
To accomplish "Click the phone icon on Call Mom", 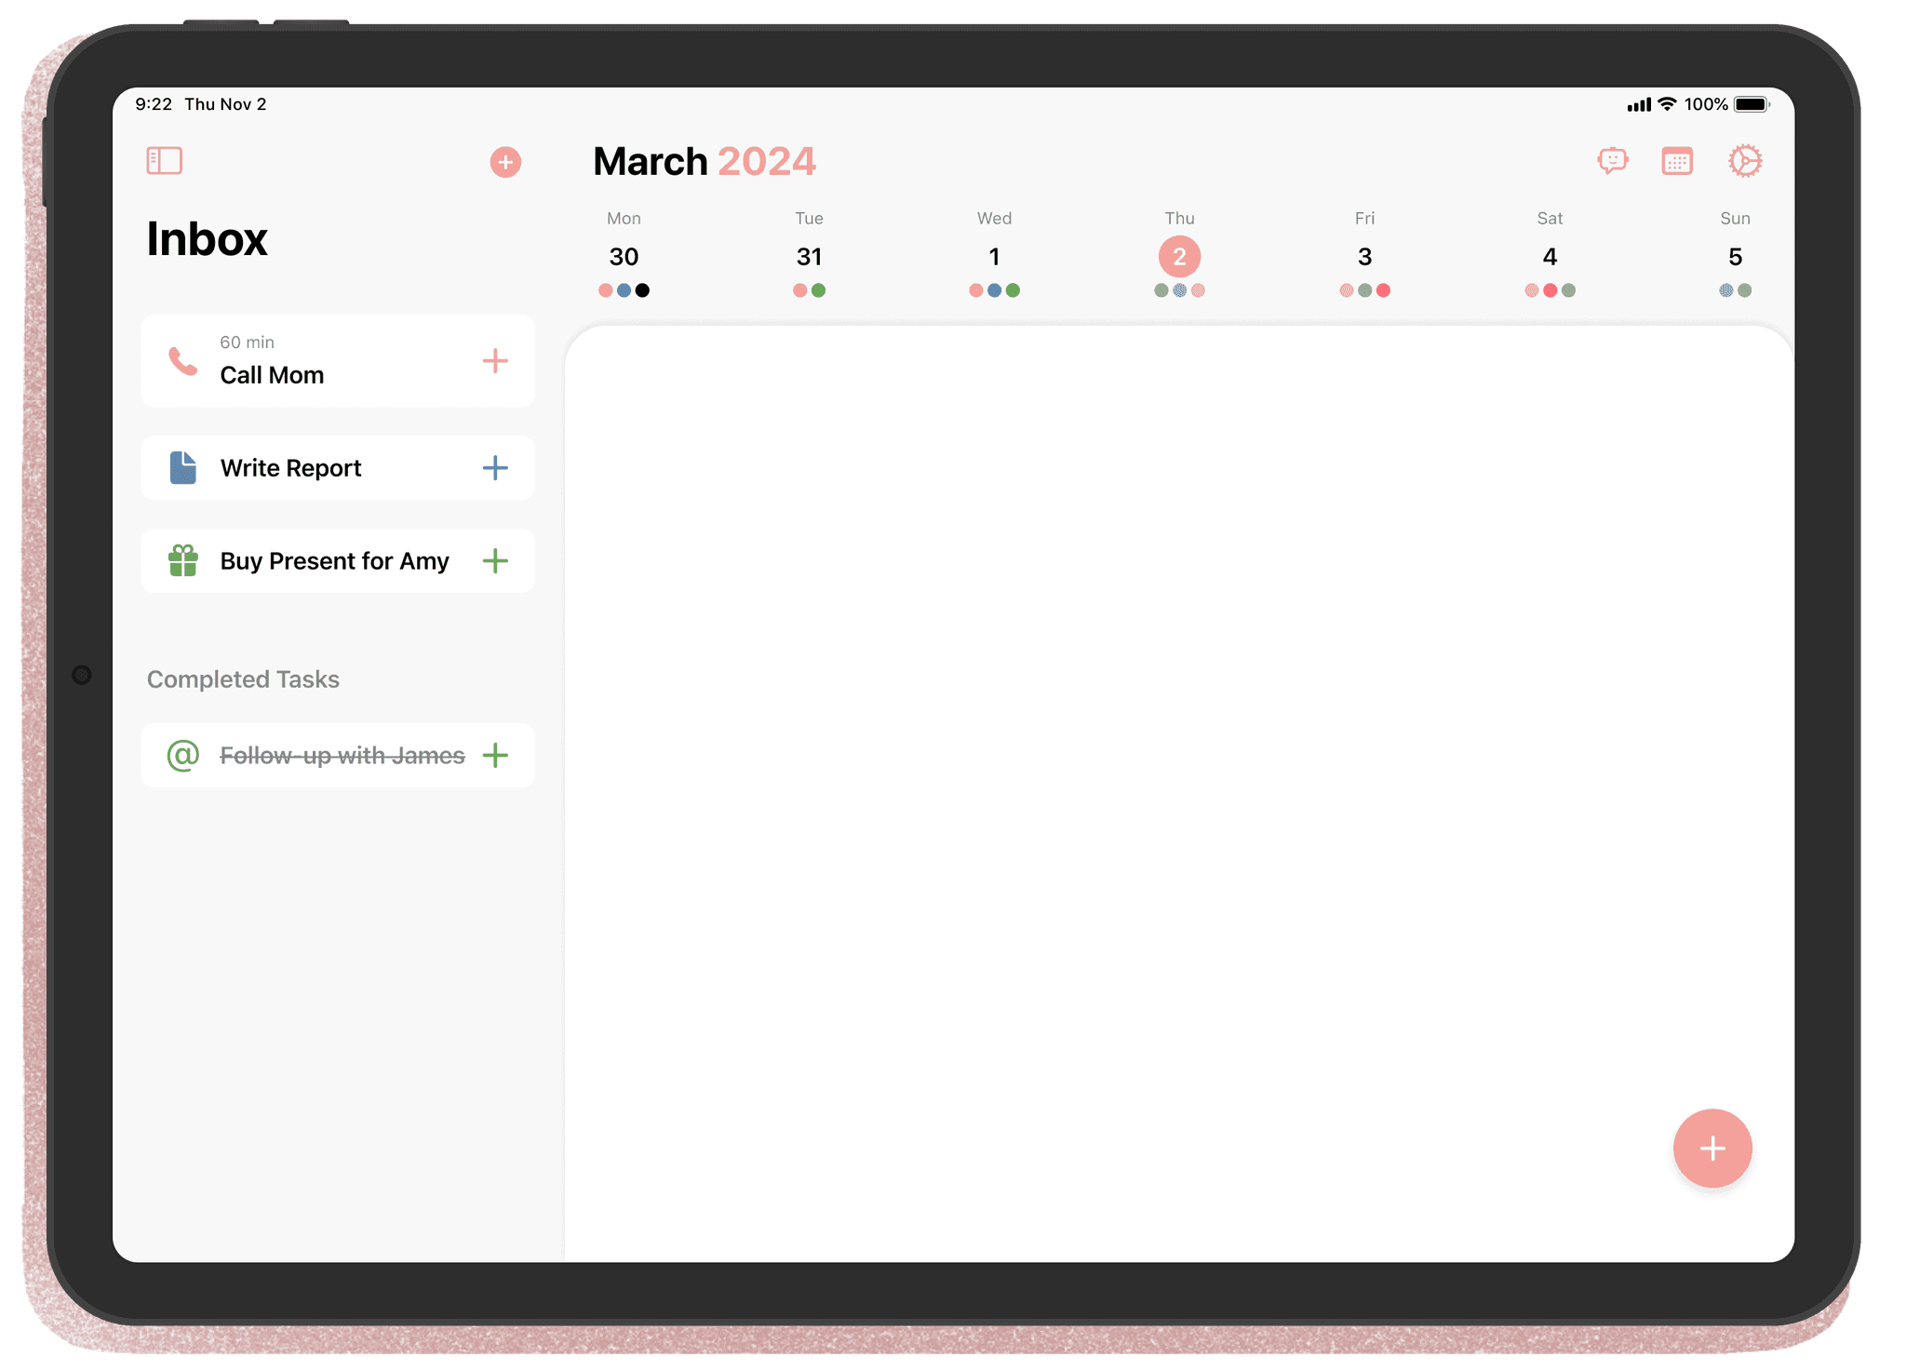I will (x=182, y=361).
